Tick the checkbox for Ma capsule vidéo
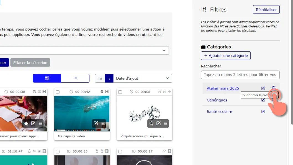Screen dimensions: 293x165 [58, 92]
